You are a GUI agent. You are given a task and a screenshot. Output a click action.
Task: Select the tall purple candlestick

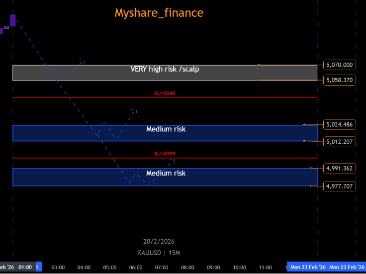pos(13,20)
